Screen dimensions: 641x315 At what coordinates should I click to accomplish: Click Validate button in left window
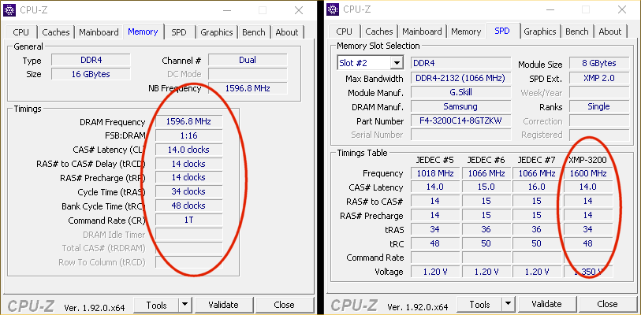(x=223, y=305)
